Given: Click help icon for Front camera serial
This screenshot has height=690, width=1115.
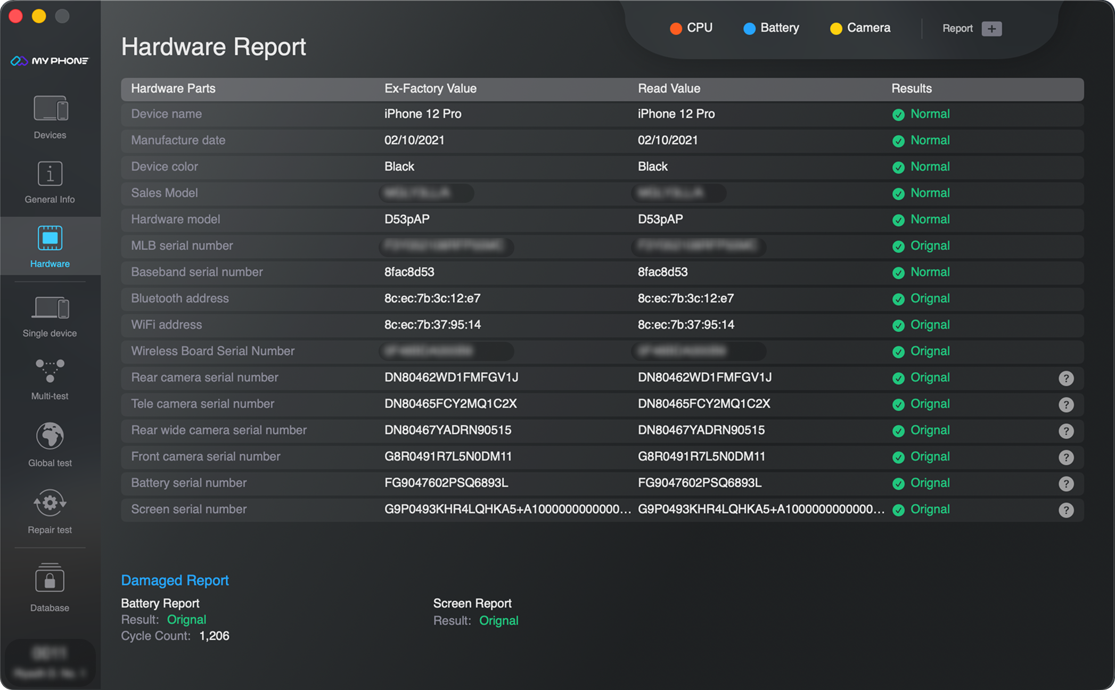Looking at the screenshot, I should pos(1065,457).
